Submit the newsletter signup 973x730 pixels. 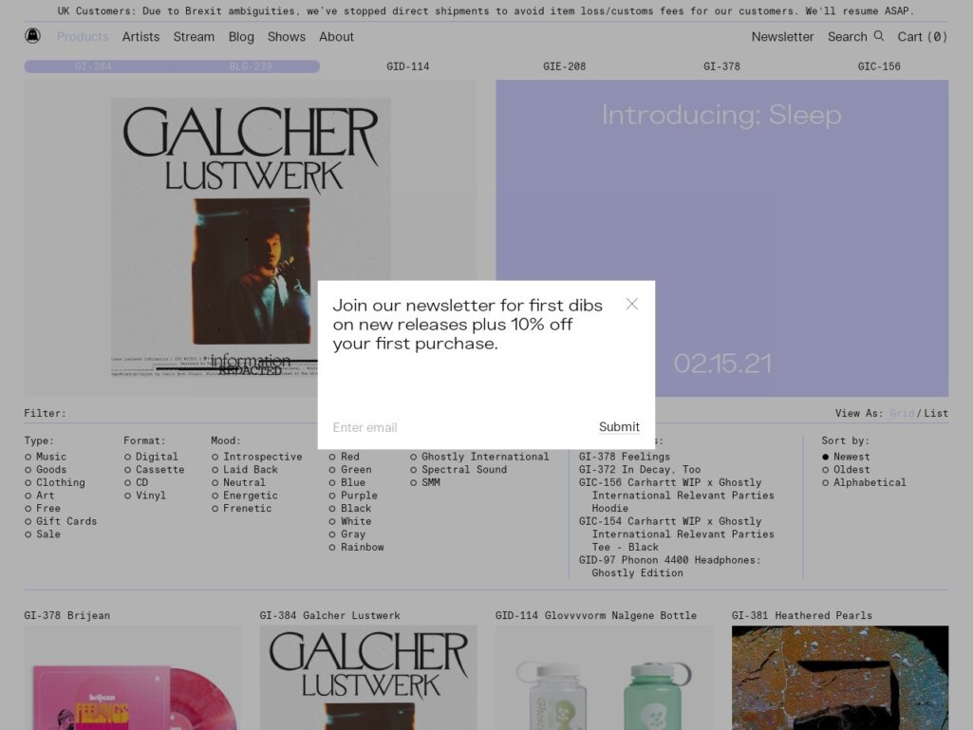pos(619,427)
